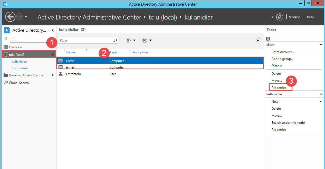Expand the filter criteria chevron circle
Viewport: 325px width, 169px height.
[258, 40]
